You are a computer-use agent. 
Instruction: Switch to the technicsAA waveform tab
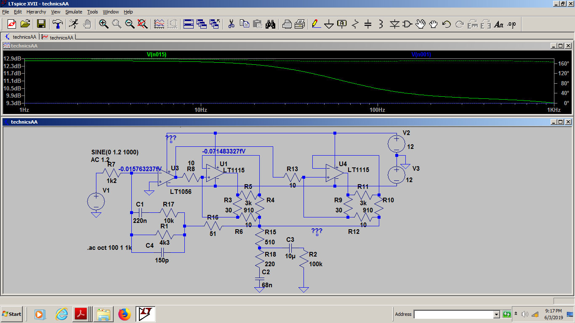[58, 37]
